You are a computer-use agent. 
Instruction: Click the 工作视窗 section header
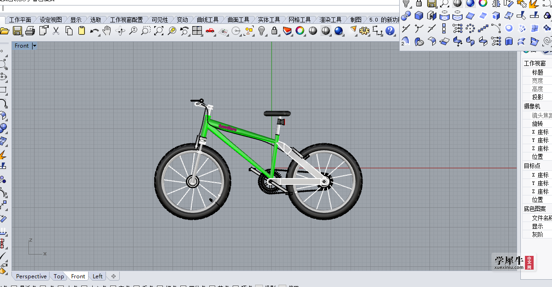[537, 63]
